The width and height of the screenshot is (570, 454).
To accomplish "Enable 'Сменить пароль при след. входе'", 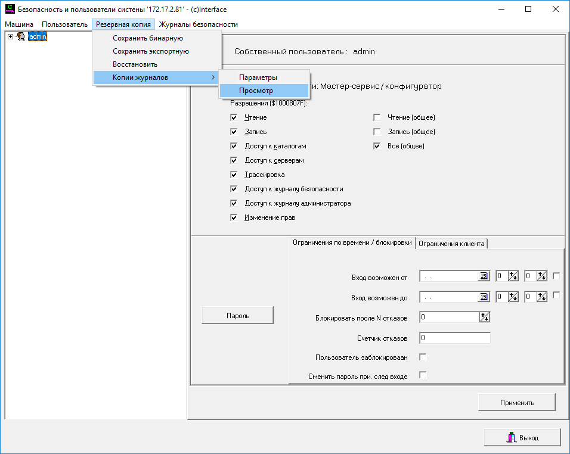I will point(423,375).
